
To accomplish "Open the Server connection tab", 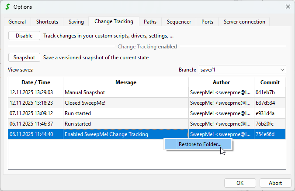I will 244,22.
